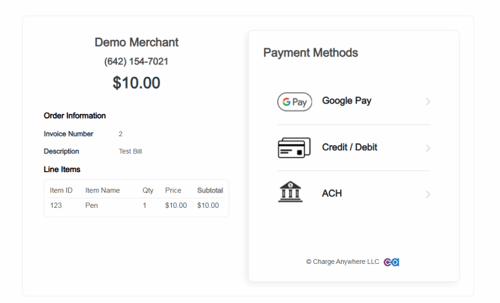Click the ACH bank building icon
Screen dimensions: 500x303
(290, 192)
